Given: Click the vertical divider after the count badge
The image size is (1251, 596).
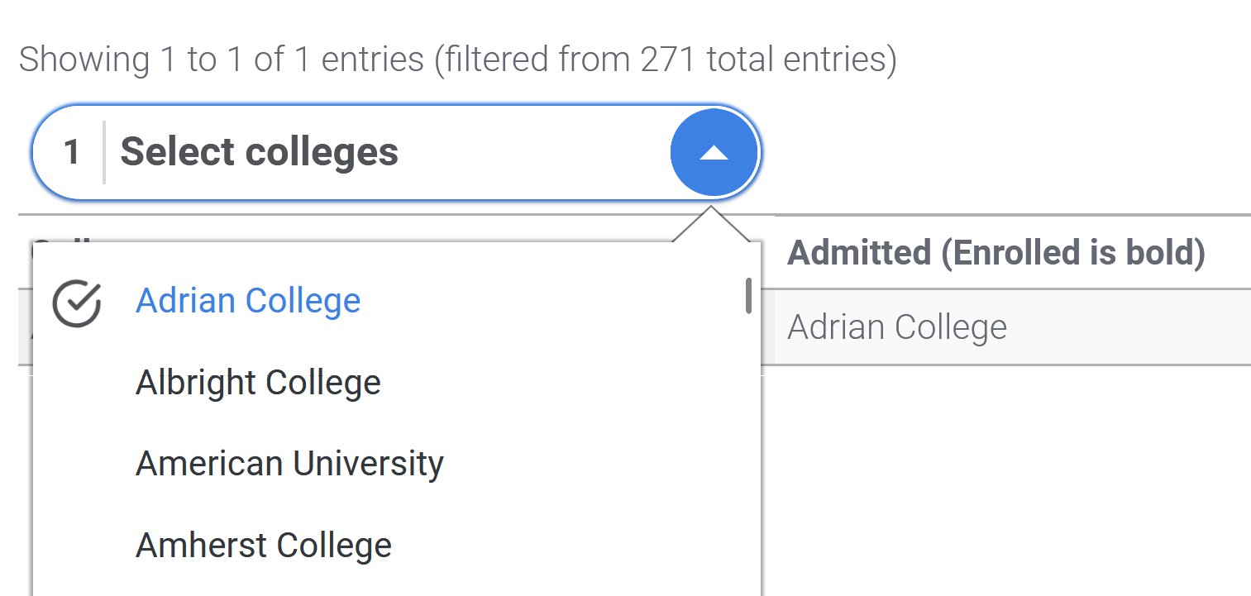Looking at the screenshot, I should [x=103, y=152].
